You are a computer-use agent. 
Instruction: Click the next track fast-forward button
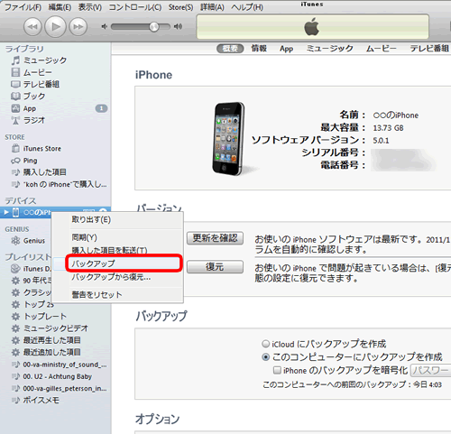[x=78, y=27]
